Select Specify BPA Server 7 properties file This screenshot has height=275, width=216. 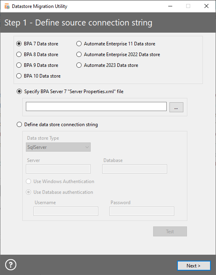tap(70, 92)
